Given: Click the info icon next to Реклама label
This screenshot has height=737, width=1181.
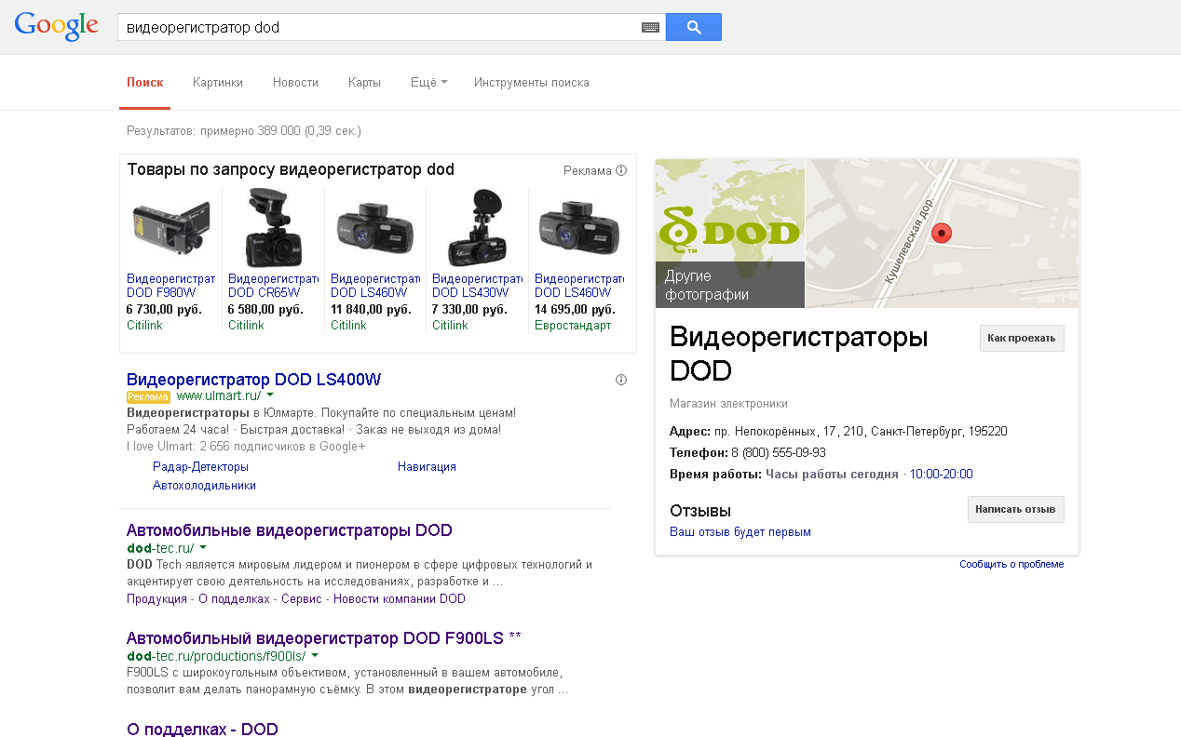Looking at the screenshot, I should (621, 170).
